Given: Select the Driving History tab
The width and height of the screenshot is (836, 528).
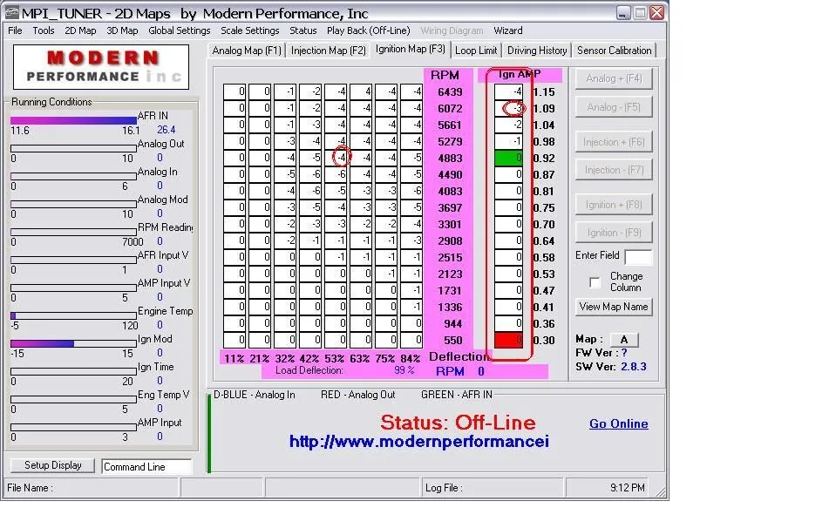Looking at the screenshot, I should tap(537, 51).
